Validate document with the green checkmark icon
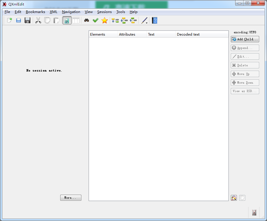267x221 pixels. pyautogui.click(x=96, y=21)
